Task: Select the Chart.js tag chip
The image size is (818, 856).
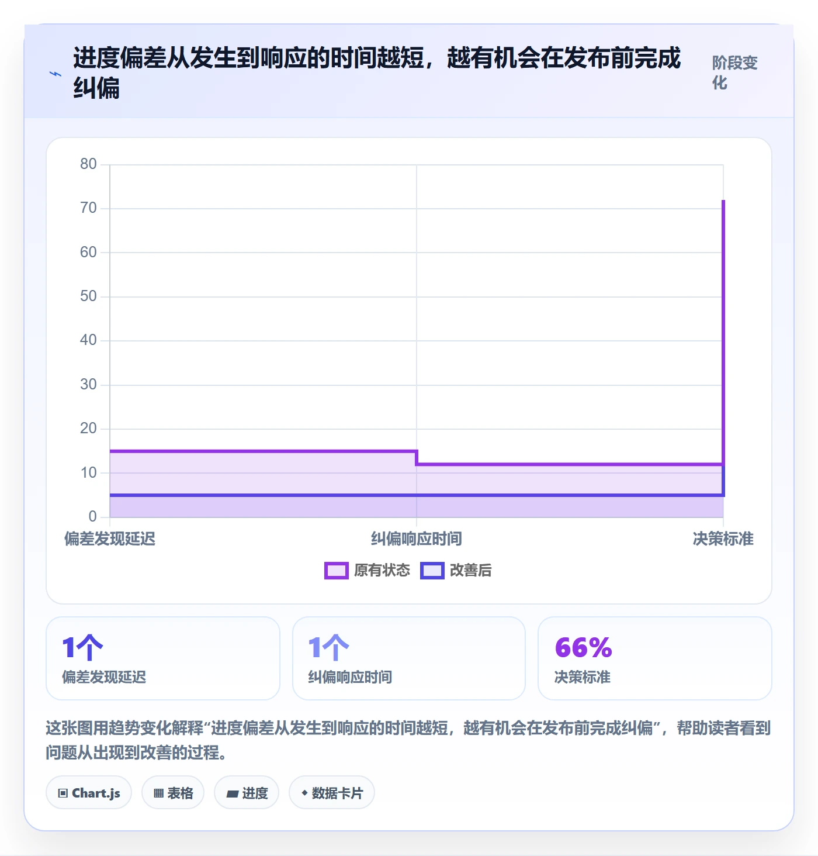Action: 89,793
